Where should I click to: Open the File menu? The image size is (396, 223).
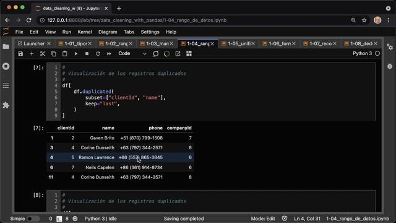coord(19,32)
